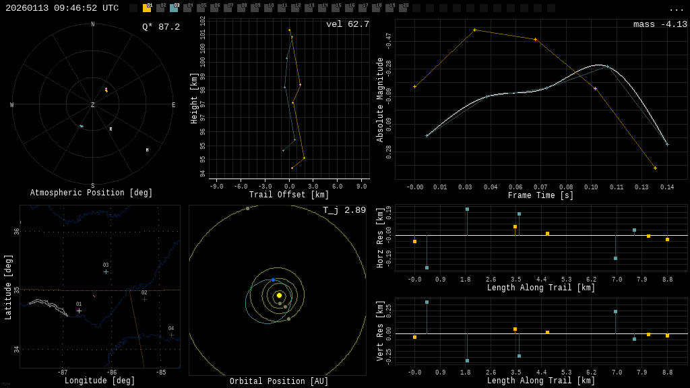Click the Z zenith marker in sky plot
The image size is (690, 388).
pos(93,105)
